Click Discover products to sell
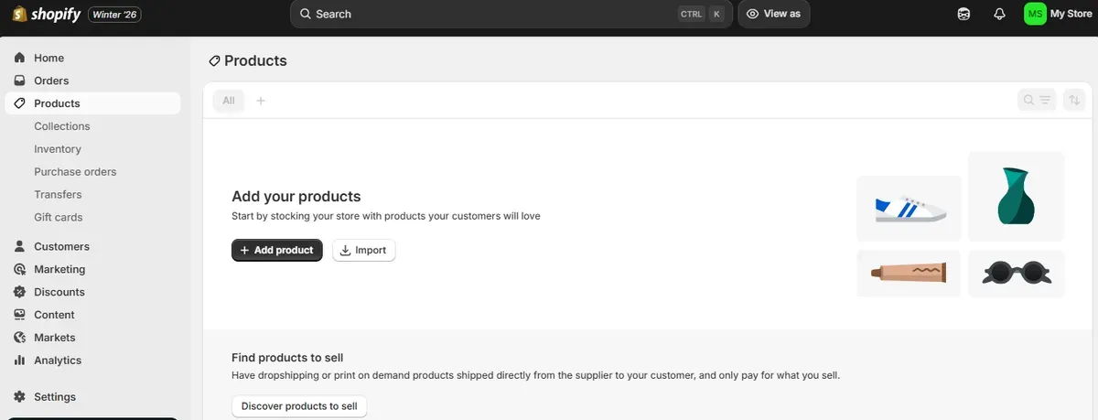 click(x=299, y=406)
